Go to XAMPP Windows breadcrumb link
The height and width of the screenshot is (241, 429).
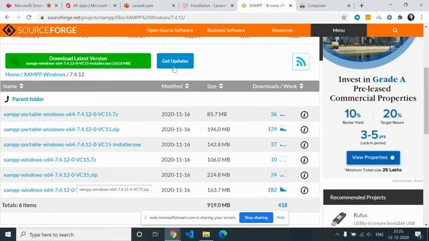[x=44, y=74]
